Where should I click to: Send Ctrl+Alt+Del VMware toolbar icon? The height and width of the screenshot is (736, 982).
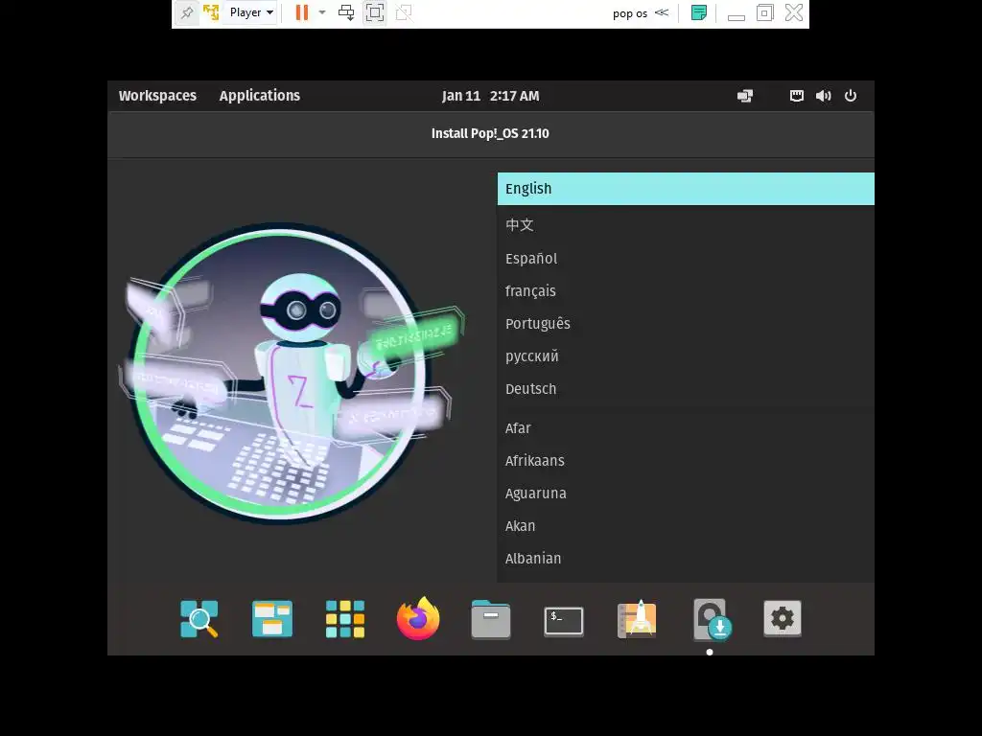click(346, 12)
